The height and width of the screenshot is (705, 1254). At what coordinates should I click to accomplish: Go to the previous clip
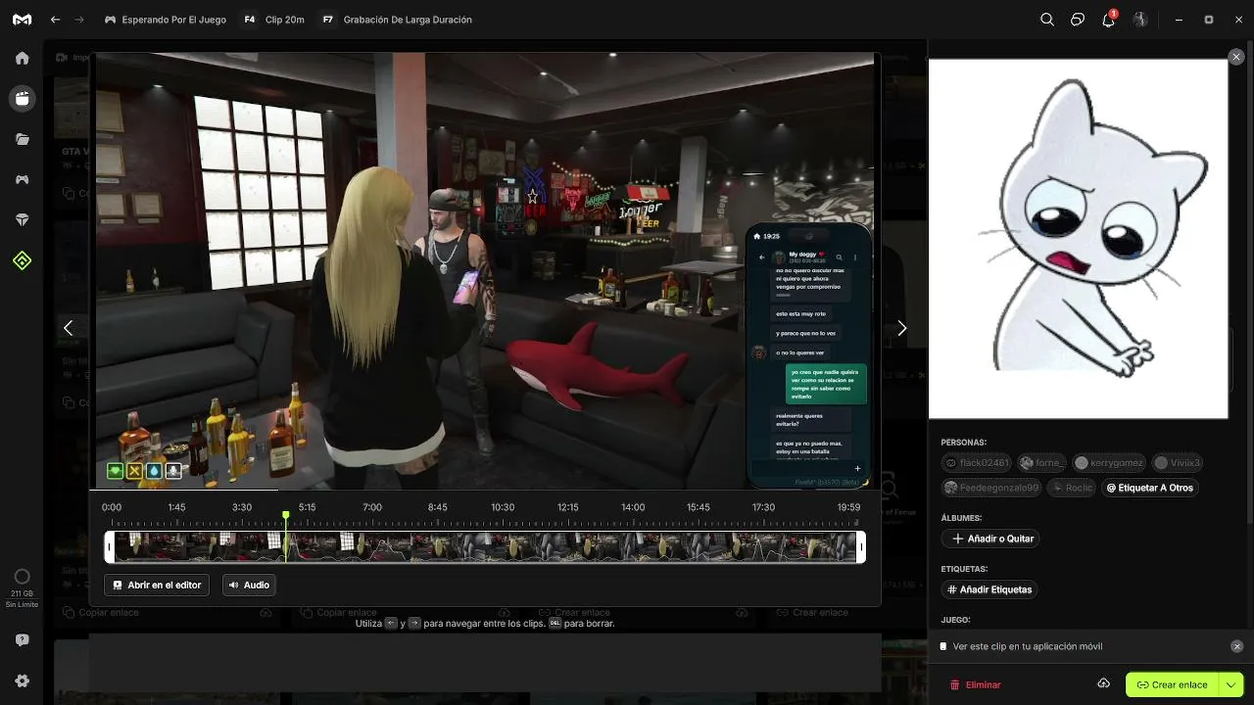point(68,328)
